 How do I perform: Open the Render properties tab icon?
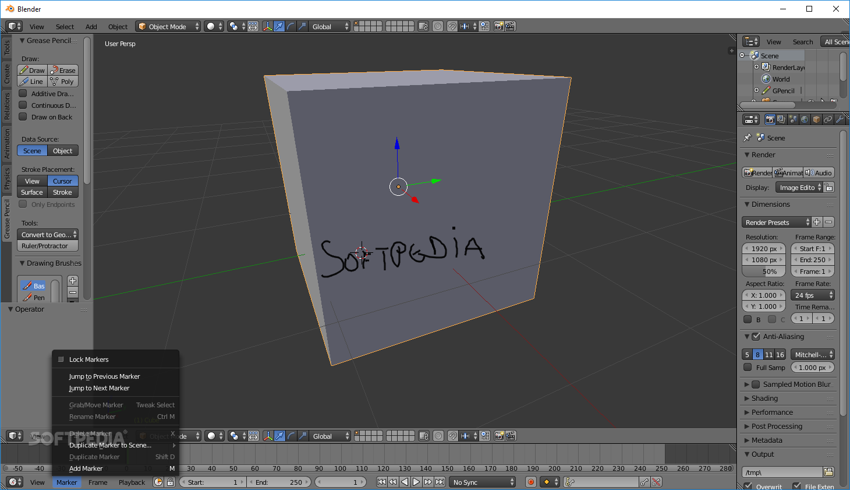point(770,119)
